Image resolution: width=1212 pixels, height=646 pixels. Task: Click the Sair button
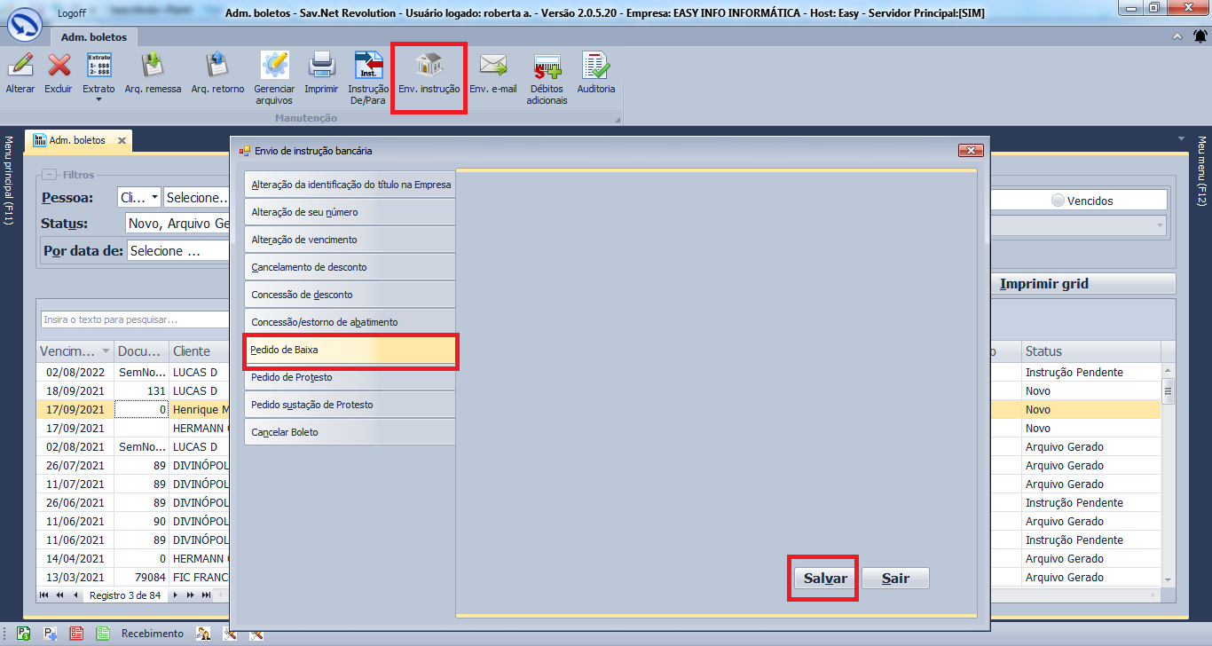[895, 579]
